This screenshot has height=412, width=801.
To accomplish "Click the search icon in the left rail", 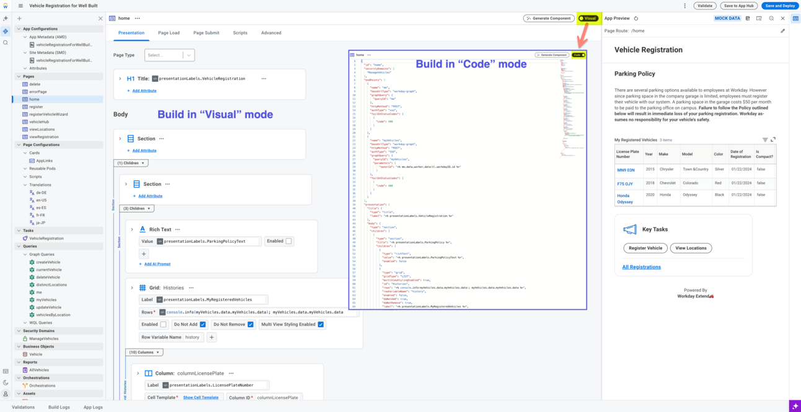I will pos(6,43).
